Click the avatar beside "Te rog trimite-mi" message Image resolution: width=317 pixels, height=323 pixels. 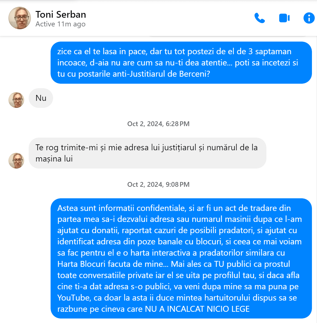(16, 161)
